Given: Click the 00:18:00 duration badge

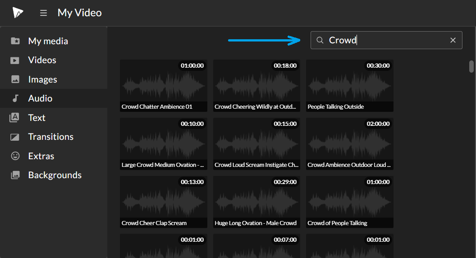Looking at the screenshot, I should pyautogui.click(x=285, y=66).
